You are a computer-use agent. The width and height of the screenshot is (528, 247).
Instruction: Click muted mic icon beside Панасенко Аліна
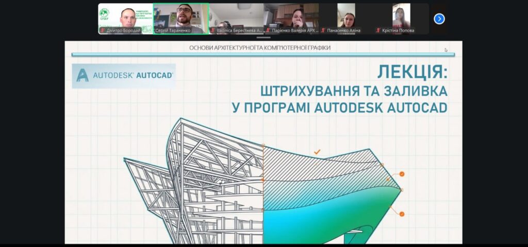323,30
